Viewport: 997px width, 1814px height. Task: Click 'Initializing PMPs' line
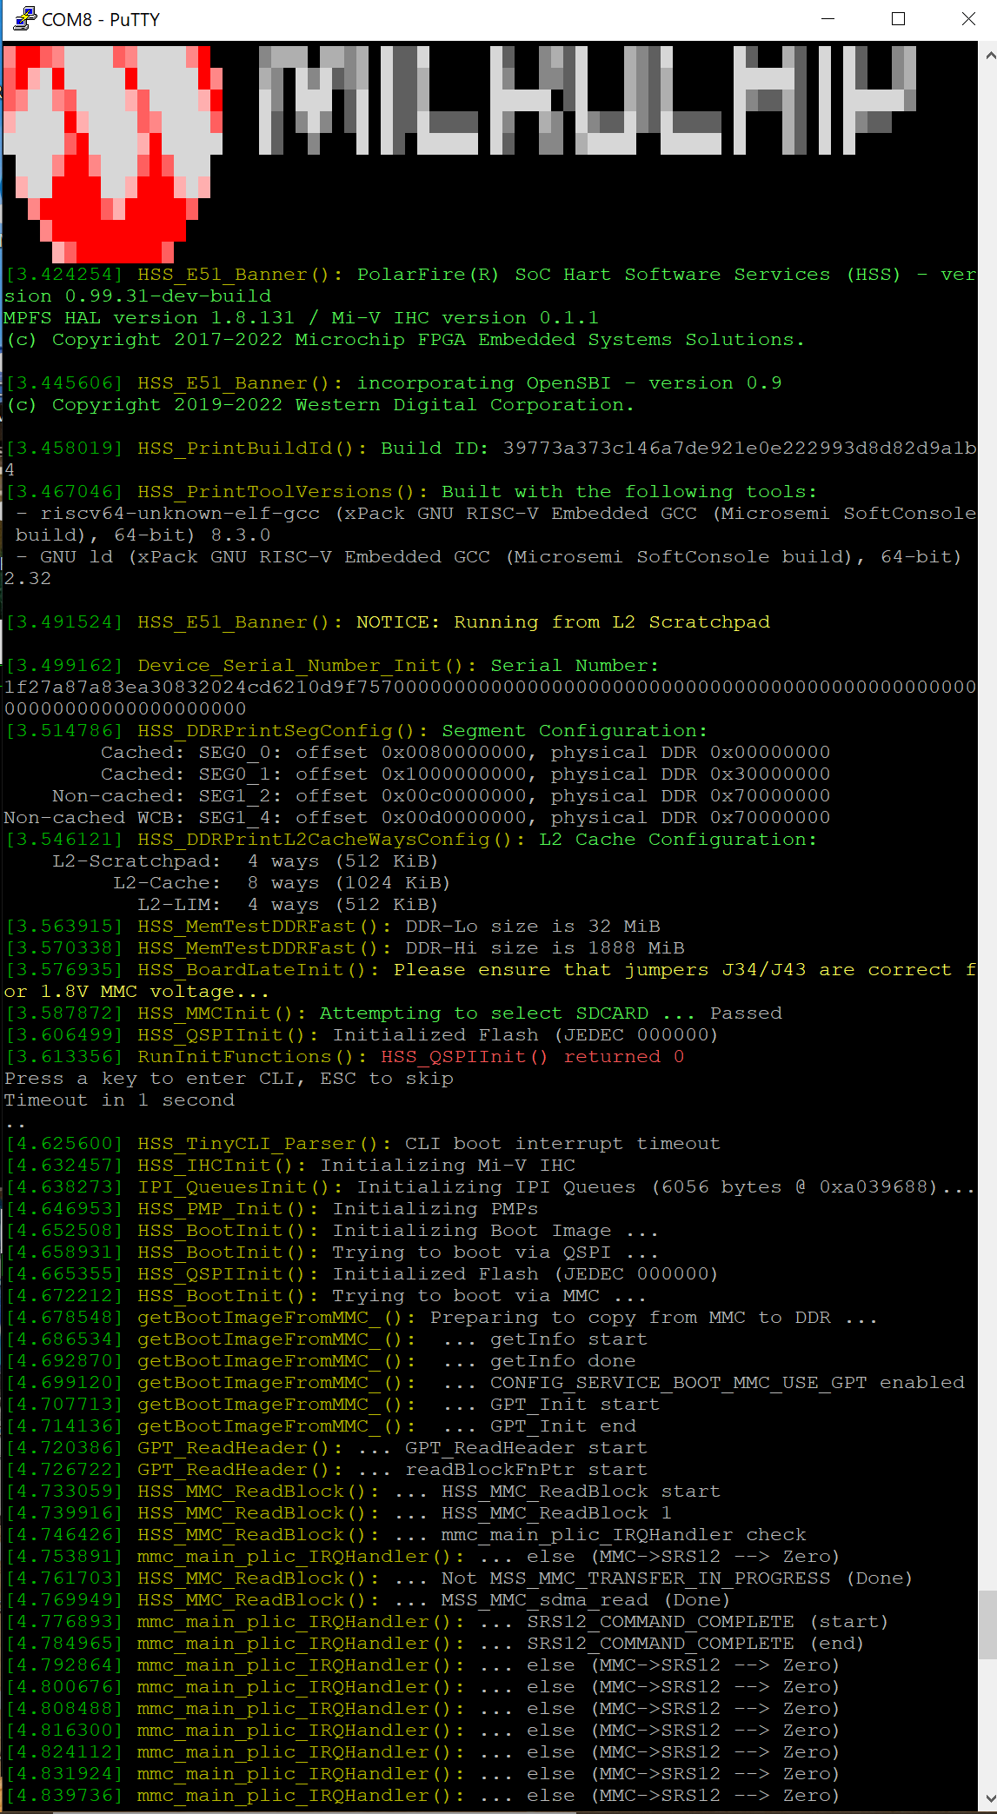[x=435, y=1208]
